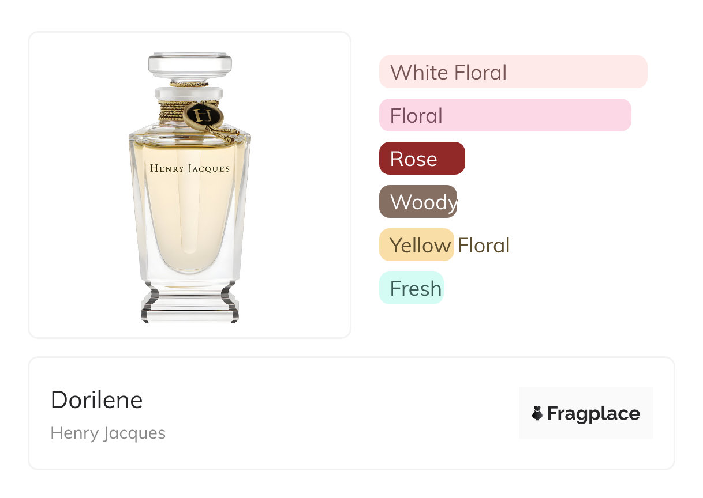Click the Henry Jacques label on the bottle

(190, 169)
